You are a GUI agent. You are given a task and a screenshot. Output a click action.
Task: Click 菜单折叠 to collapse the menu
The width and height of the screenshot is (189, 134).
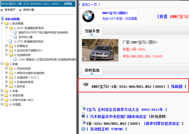[x=29, y=10]
